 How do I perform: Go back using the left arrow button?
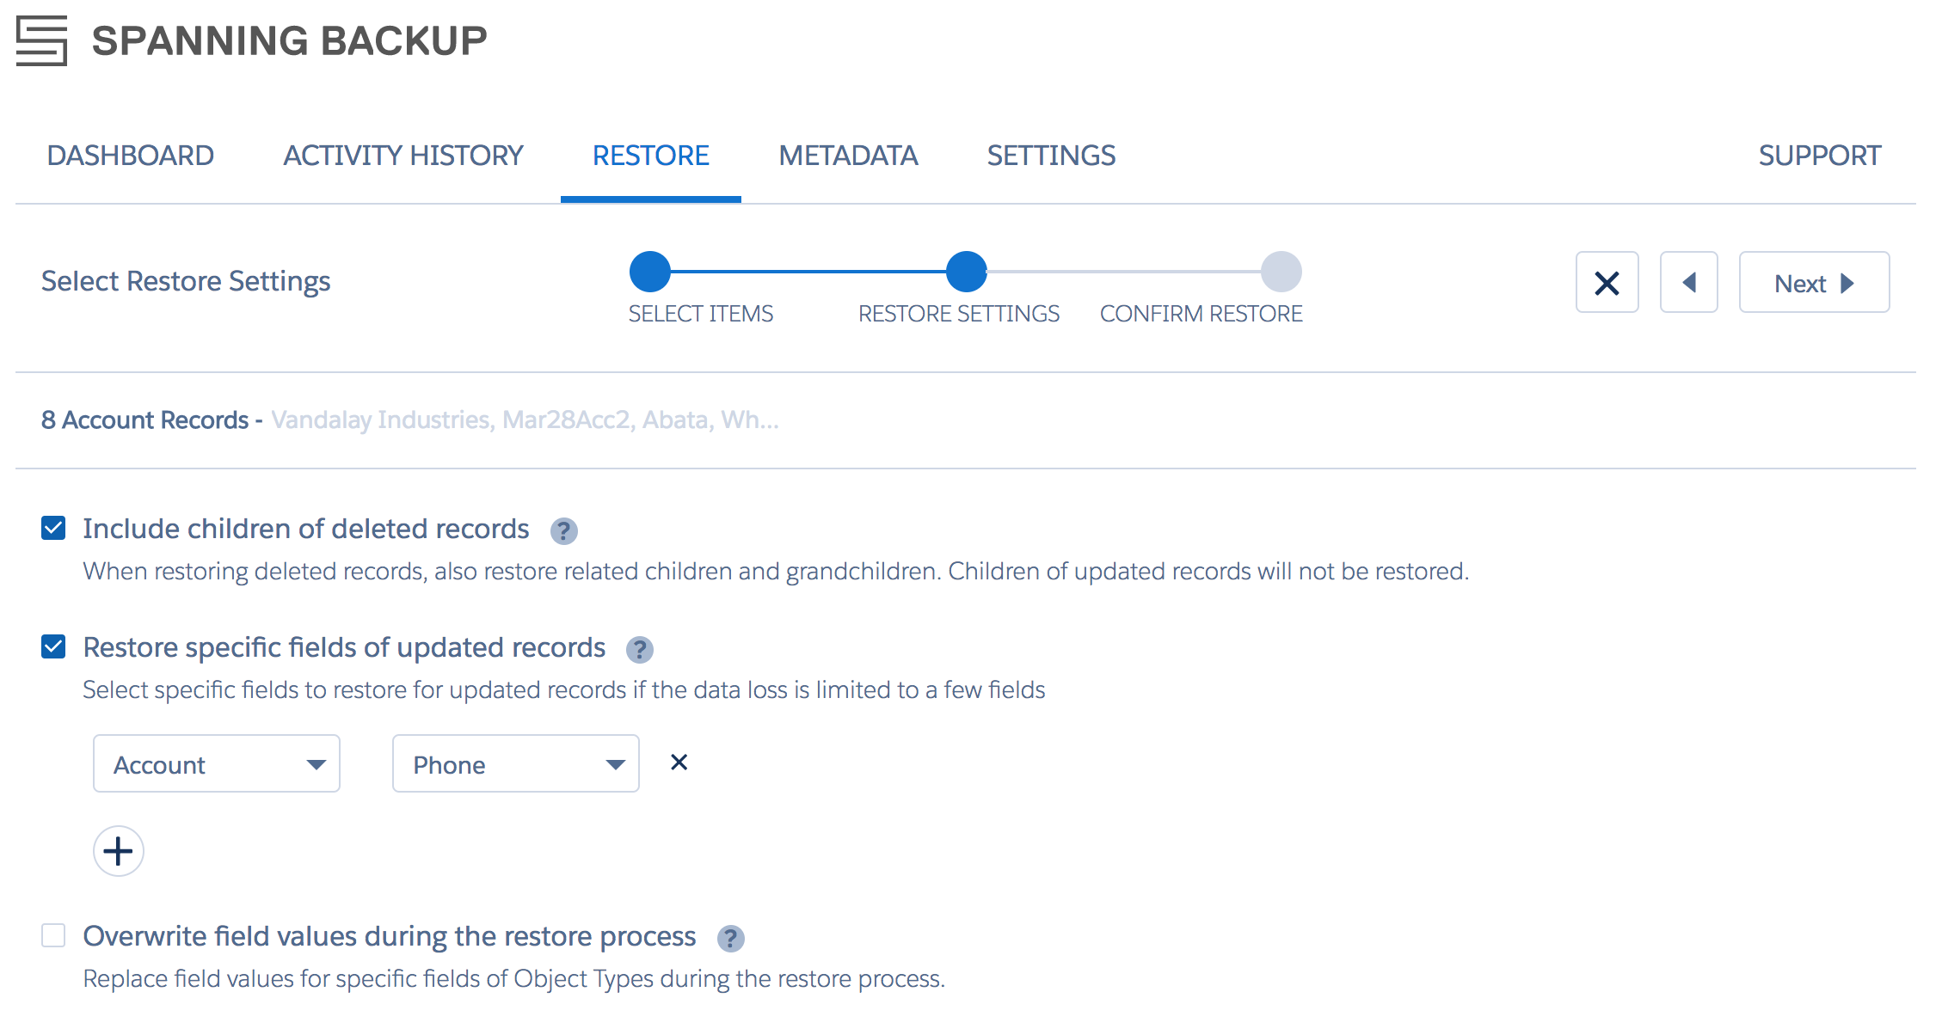click(1688, 283)
